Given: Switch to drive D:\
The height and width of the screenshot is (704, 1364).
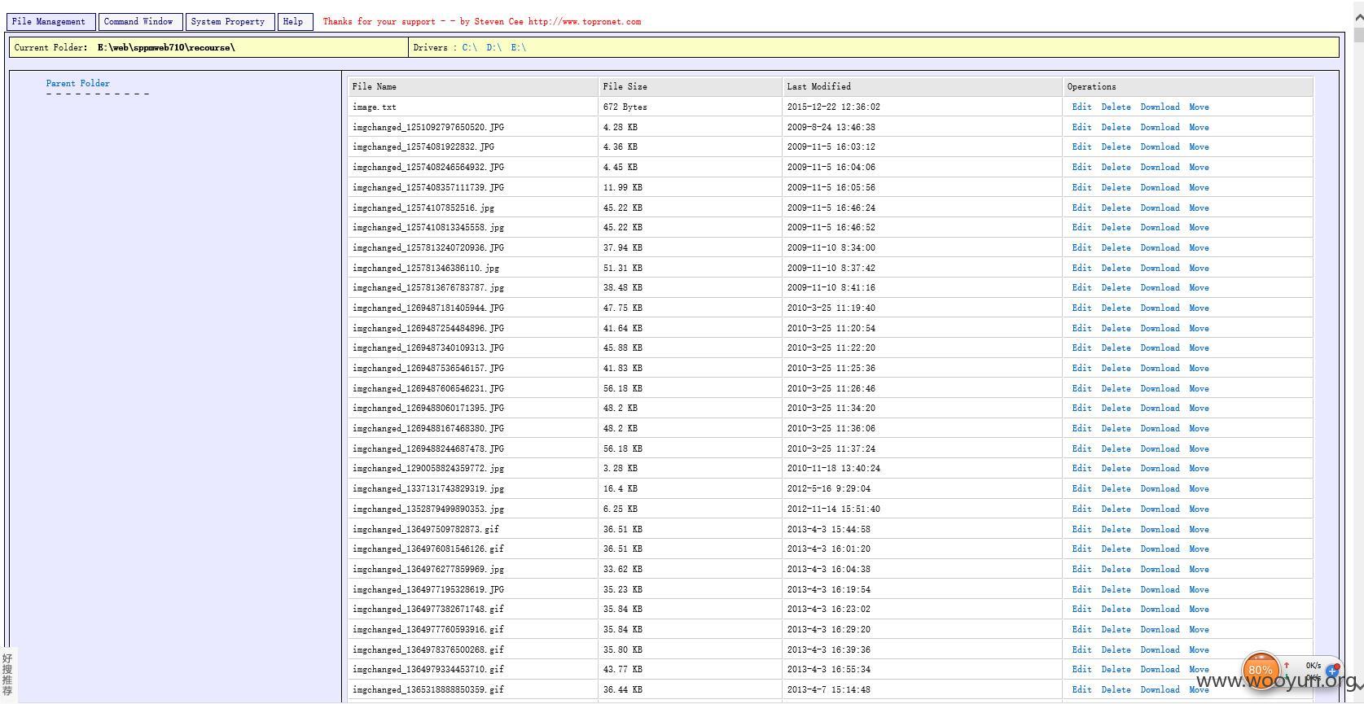Looking at the screenshot, I should coord(494,47).
